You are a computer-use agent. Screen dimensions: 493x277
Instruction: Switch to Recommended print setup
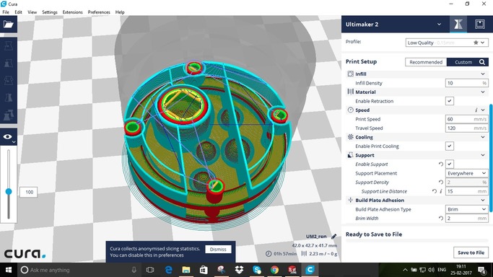point(426,62)
